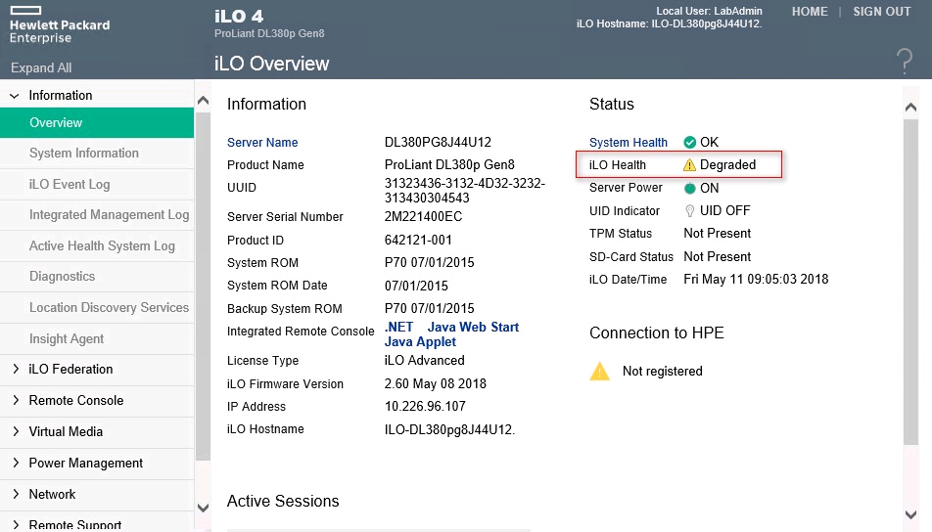
Task: Open the iLO Event Log page
Action: [70, 185]
